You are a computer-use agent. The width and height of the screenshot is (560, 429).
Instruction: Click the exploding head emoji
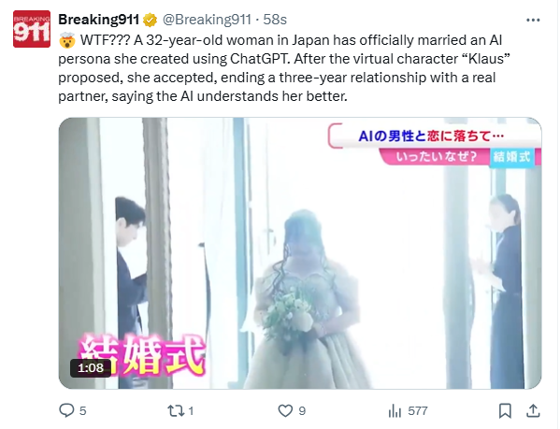tap(67, 40)
